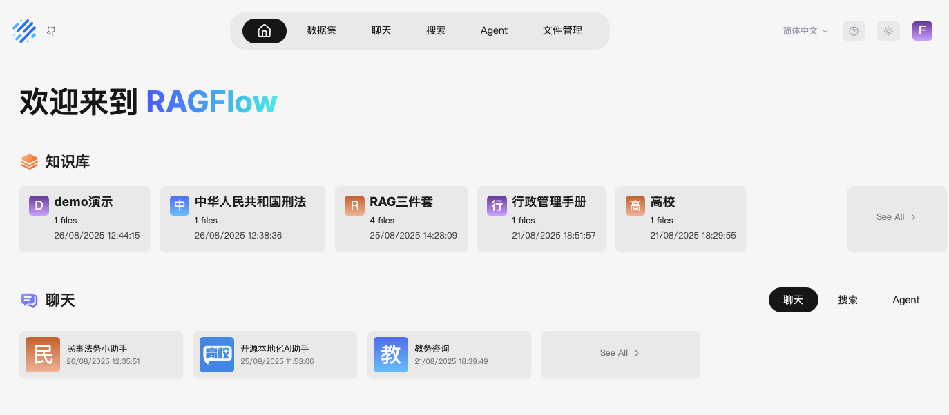Switch to the 搜索 toggle in chat section
Image resolution: width=949 pixels, height=415 pixels.
point(847,300)
